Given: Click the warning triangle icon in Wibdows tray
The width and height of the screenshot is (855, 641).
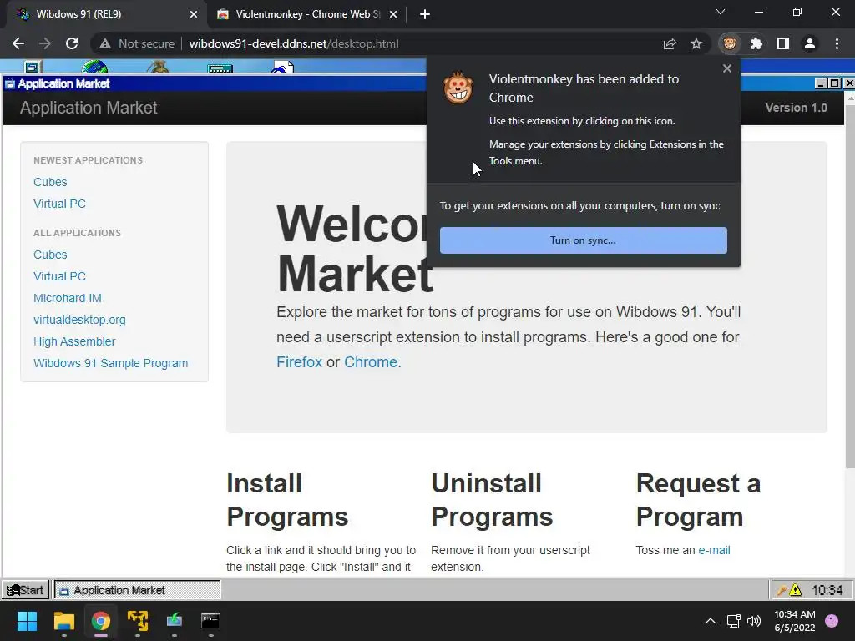Looking at the screenshot, I should pyautogui.click(x=796, y=590).
